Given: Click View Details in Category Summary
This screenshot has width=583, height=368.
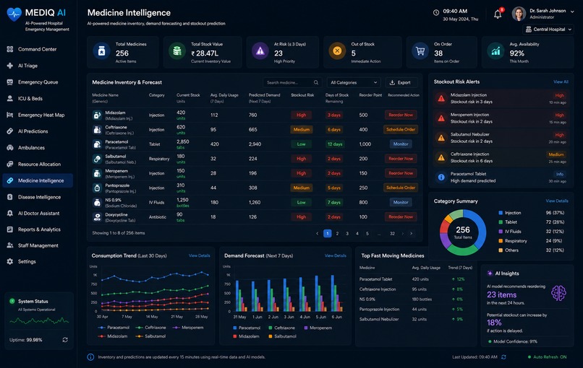Looking at the screenshot, I should tap(557, 201).
